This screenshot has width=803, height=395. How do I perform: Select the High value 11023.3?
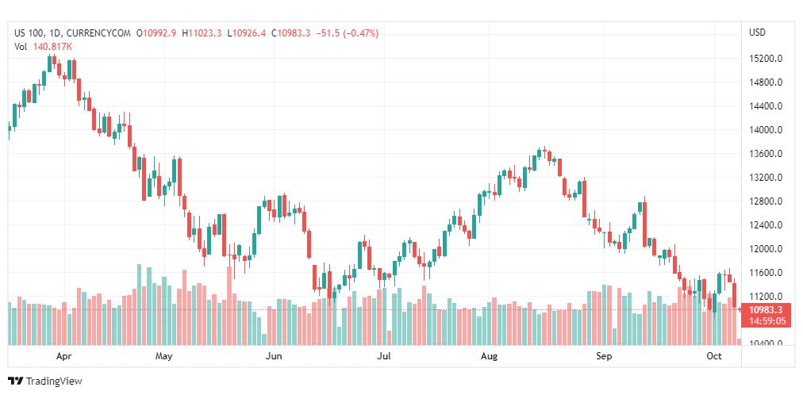coord(205,33)
